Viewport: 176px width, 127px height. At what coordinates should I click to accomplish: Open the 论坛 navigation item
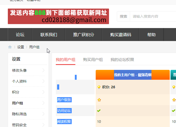(x=20, y=35)
